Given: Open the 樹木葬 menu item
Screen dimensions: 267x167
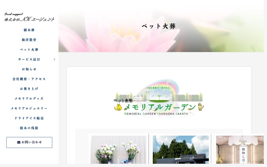Looking at the screenshot, I should click(29, 30).
